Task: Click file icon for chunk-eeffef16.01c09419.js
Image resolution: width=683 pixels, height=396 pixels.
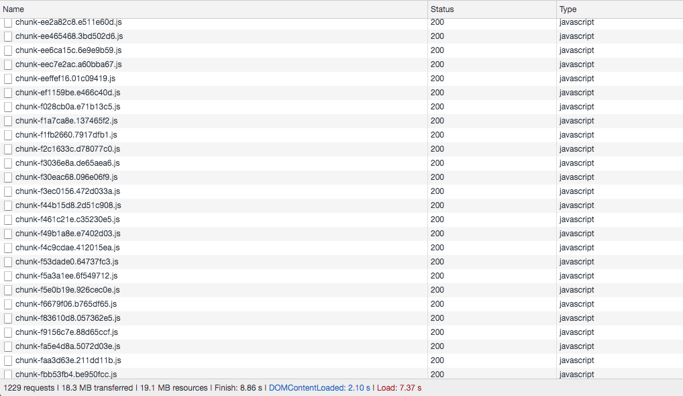Action: coord(8,79)
